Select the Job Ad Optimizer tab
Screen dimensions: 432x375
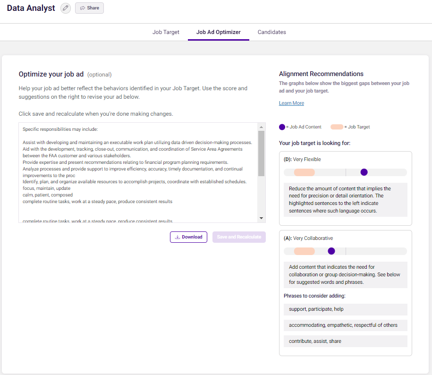(x=219, y=32)
